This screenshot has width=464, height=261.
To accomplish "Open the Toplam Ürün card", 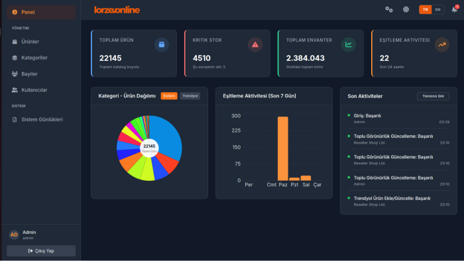I will coord(134,54).
